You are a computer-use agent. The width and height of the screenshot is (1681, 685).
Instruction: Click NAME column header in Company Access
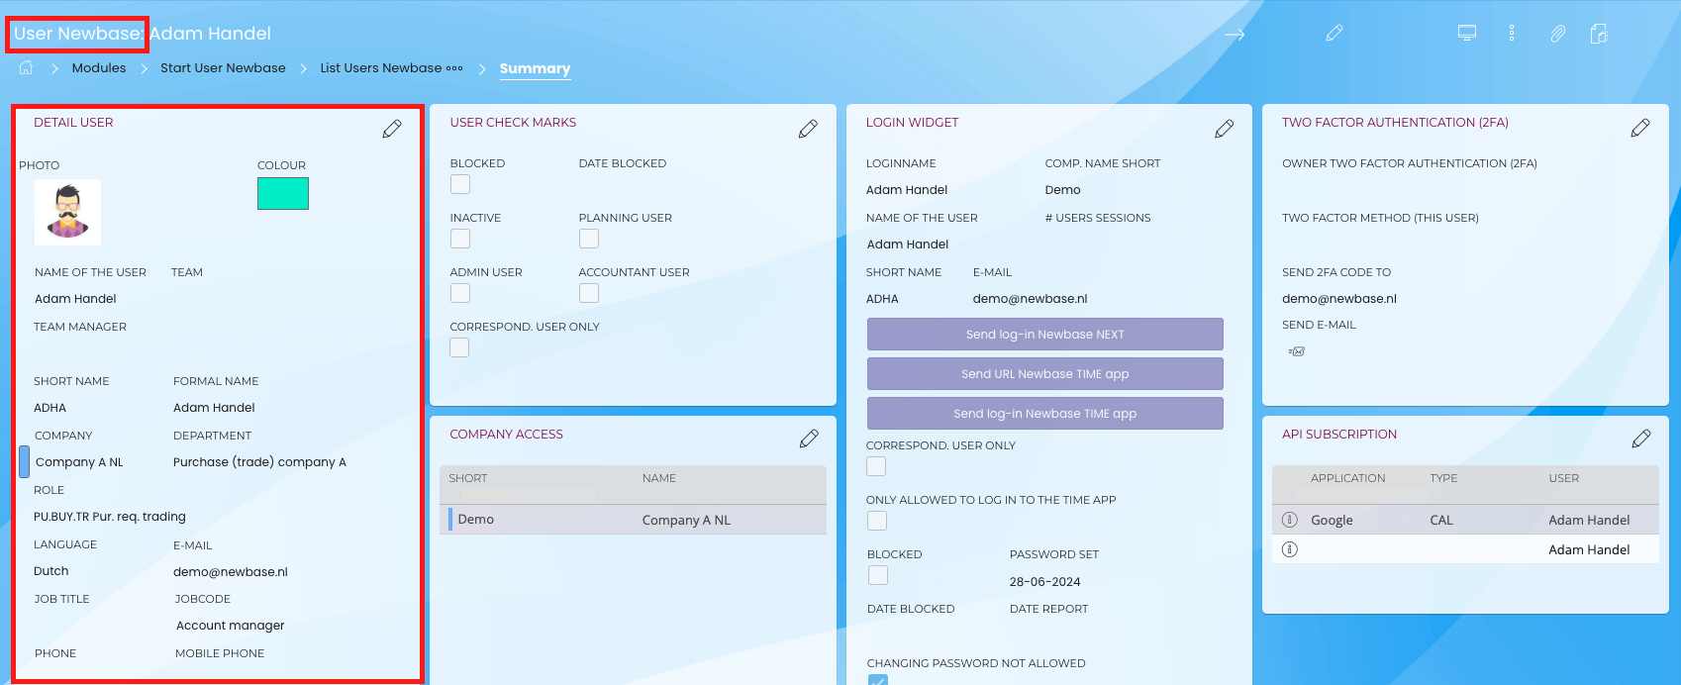click(659, 478)
